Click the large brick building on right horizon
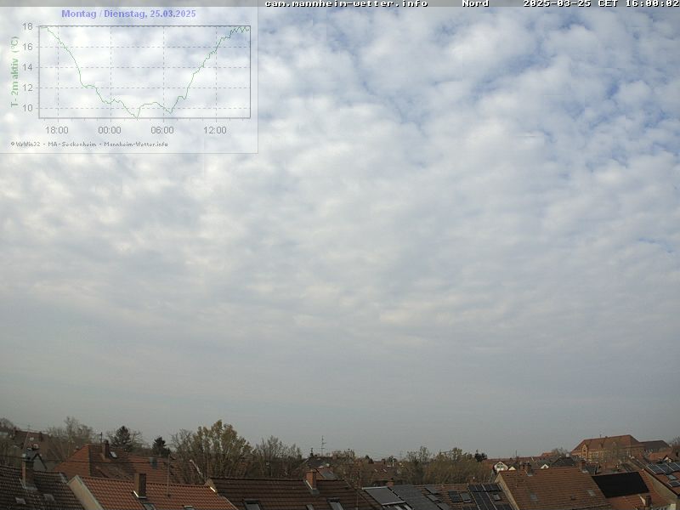680x510 pixels. 606,448
